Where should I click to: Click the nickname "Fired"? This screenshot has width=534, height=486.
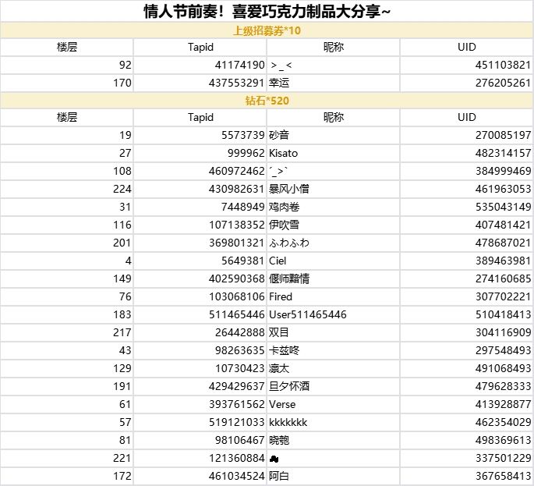281,296
